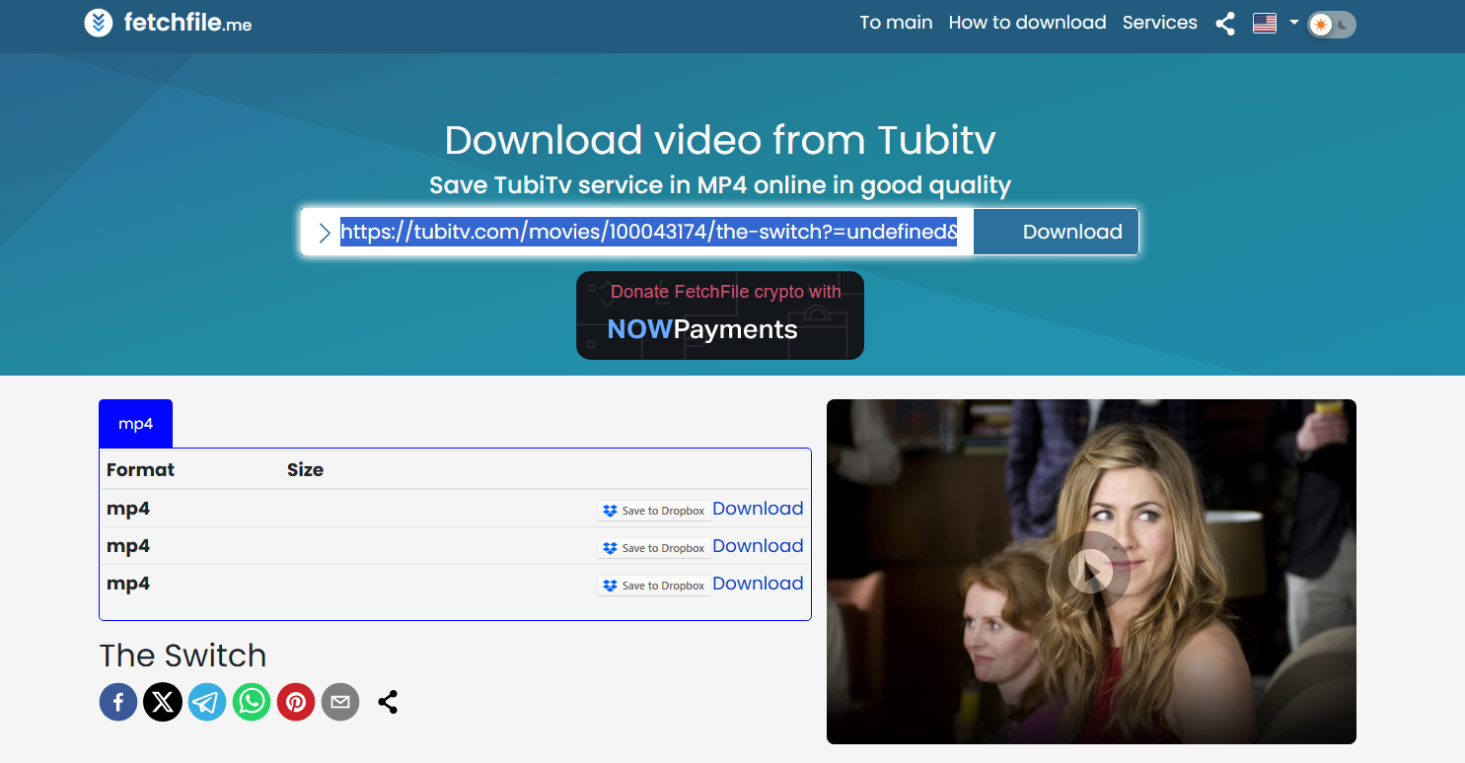
Task: Download the first mp4 file
Action: click(x=758, y=509)
